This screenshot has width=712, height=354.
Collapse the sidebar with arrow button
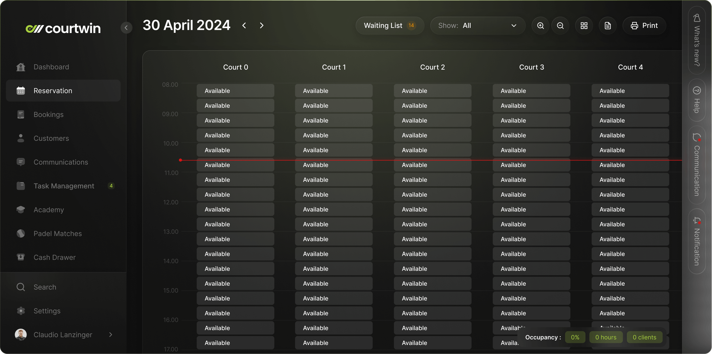pyautogui.click(x=126, y=28)
